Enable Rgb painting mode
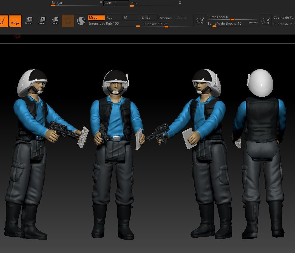Viewport: 295px width, 253px height. pyautogui.click(x=114, y=18)
